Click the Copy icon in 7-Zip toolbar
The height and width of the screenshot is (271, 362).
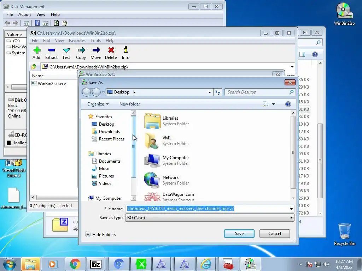point(81,50)
